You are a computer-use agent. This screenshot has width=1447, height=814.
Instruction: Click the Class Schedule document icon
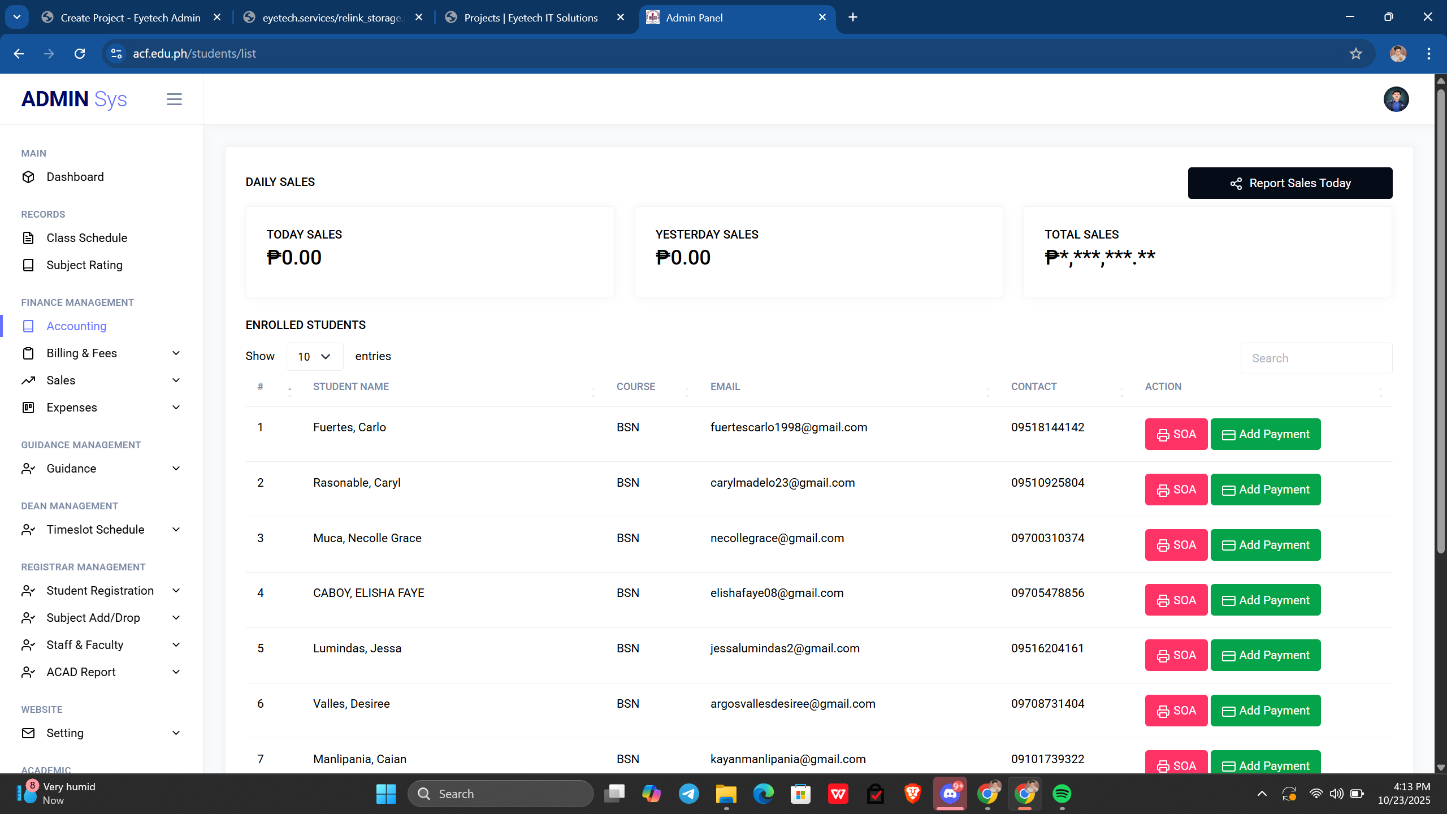click(28, 238)
